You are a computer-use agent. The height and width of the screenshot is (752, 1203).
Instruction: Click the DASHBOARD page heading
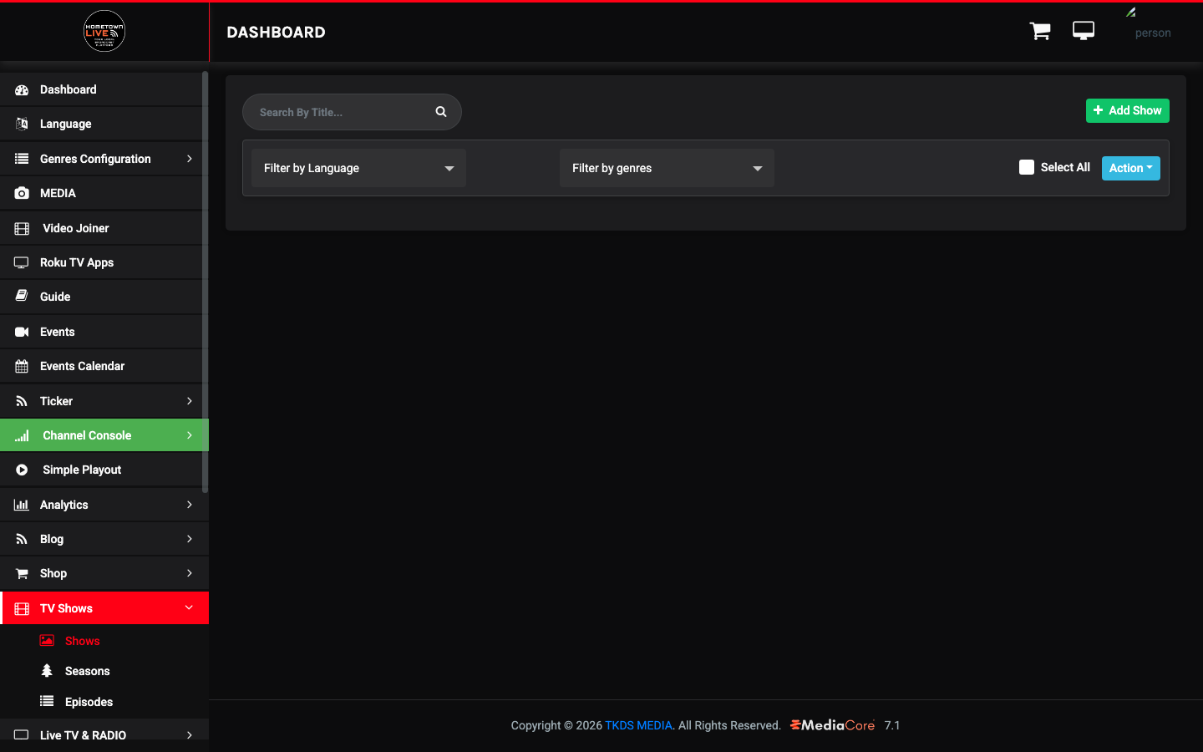[x=277, y=33]
